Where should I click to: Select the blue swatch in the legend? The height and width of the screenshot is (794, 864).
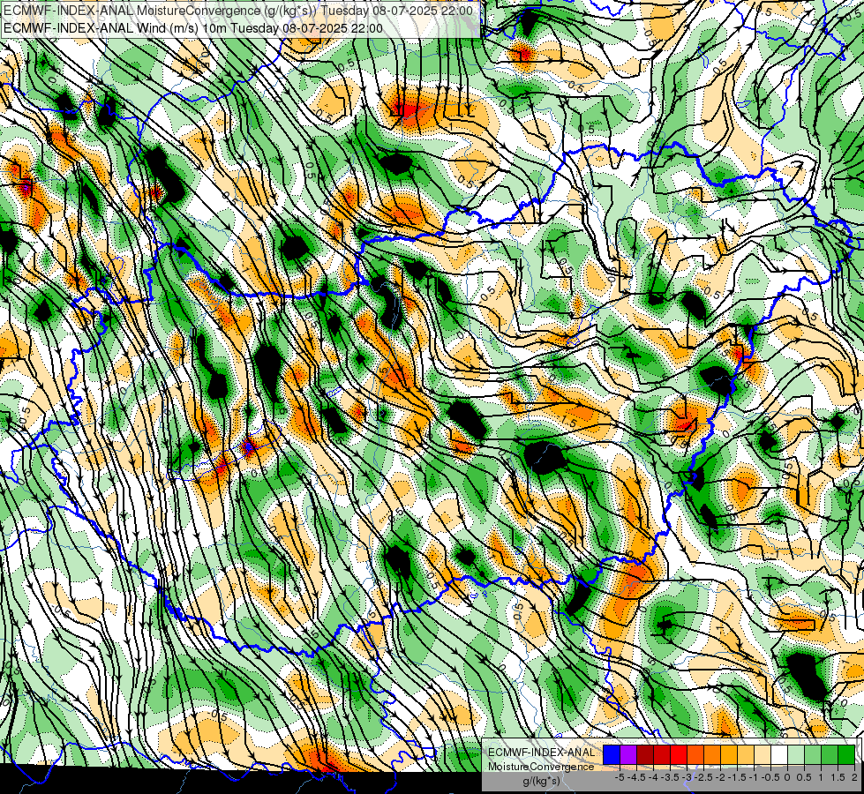tap(612, 754)
